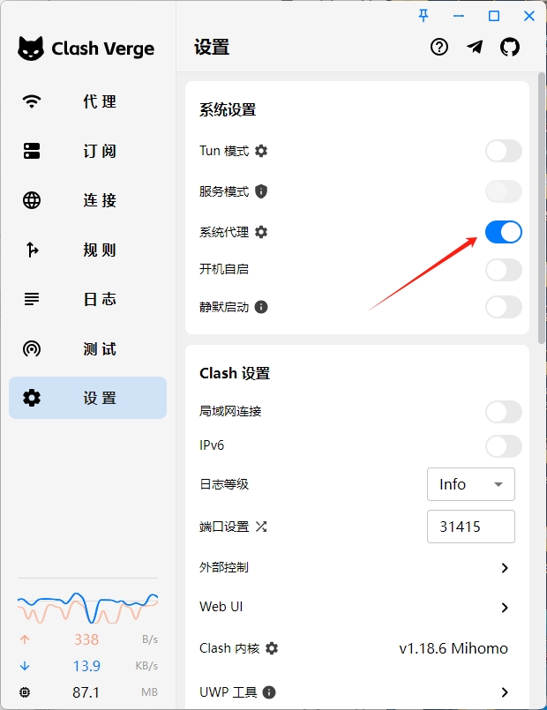Screen dimensions: 547x710
Task: Select the 设置 sidebar label
Action: [x=100, y=398]
